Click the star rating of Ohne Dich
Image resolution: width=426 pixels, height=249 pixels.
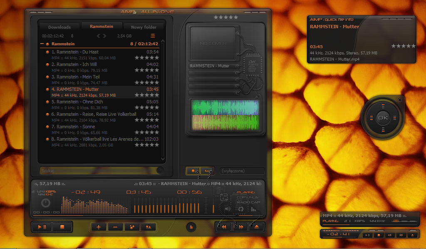pos(147,107)
